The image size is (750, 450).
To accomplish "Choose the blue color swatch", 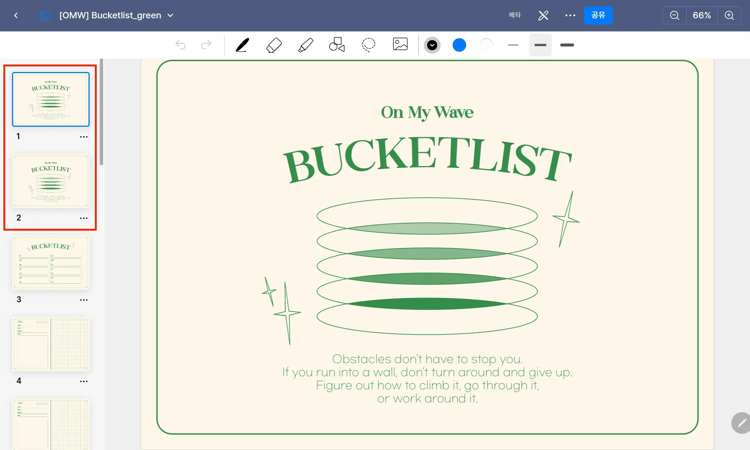I will [459, 45].
